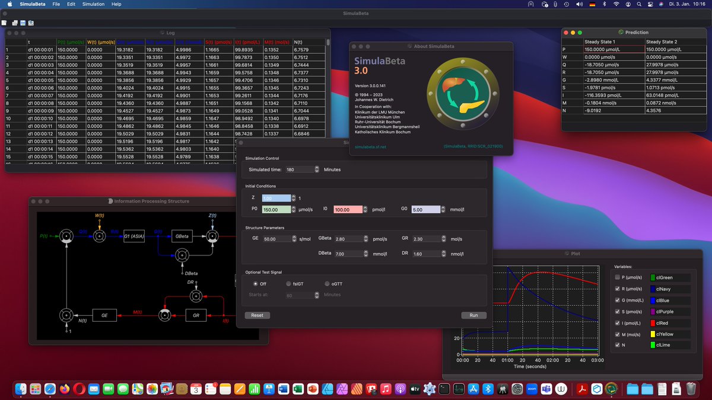Open the File menu

click(56, 4)
